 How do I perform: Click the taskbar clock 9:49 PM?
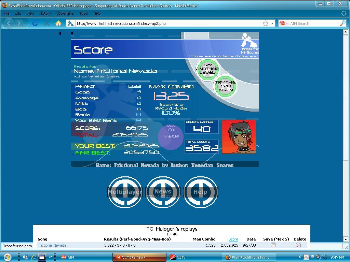click(337, 257)
